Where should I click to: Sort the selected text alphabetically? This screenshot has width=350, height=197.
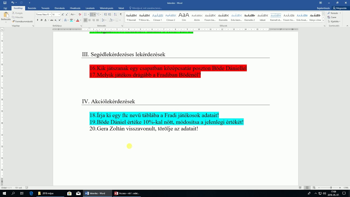[115, 15]
